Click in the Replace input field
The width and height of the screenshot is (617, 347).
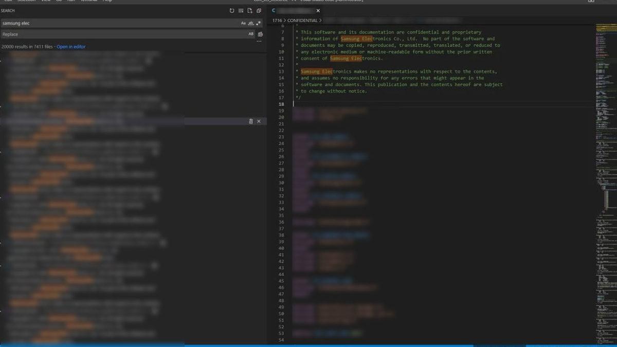coord(123,34)
